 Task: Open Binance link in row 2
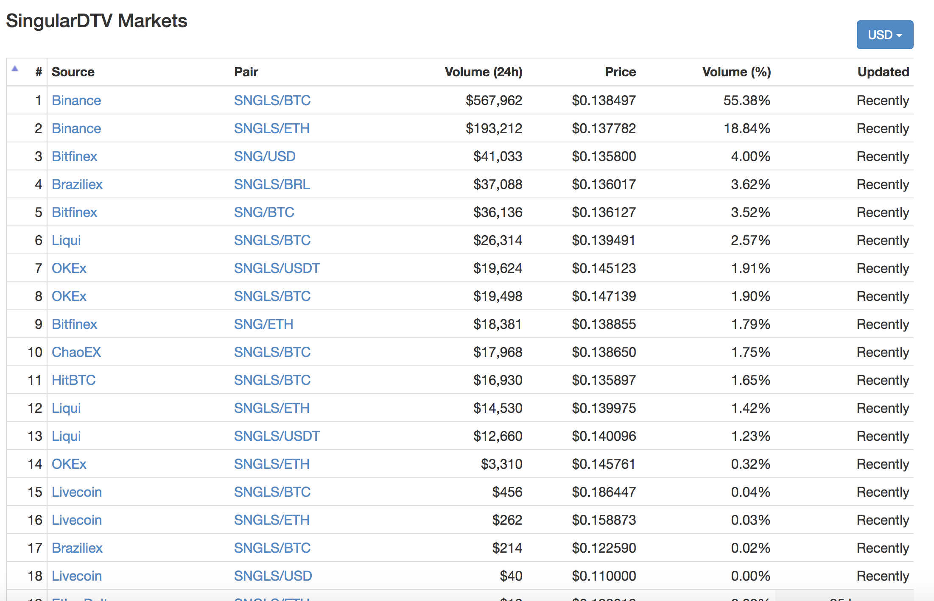pos(76,128)
